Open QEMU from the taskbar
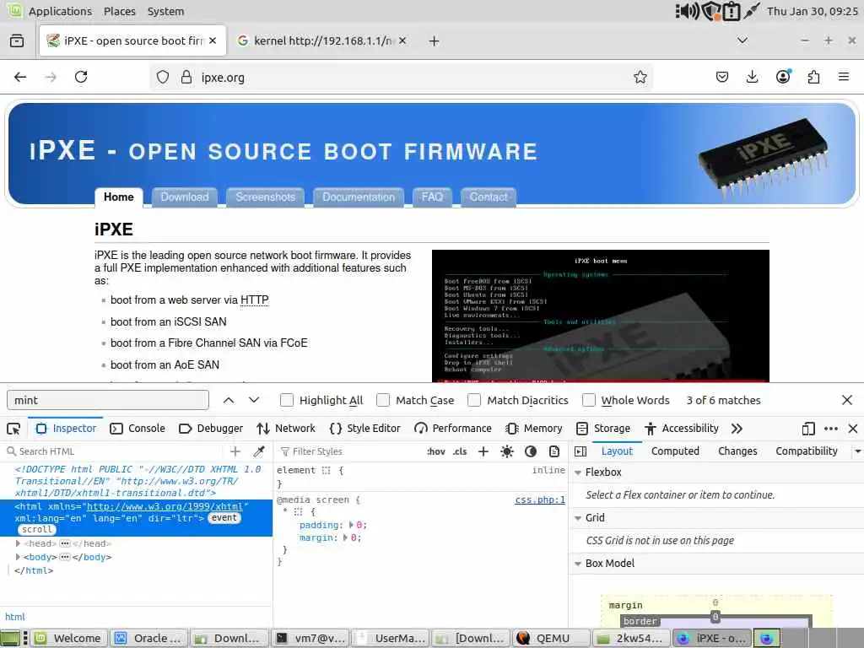The image size is (864, 648). tap(551, 638)
